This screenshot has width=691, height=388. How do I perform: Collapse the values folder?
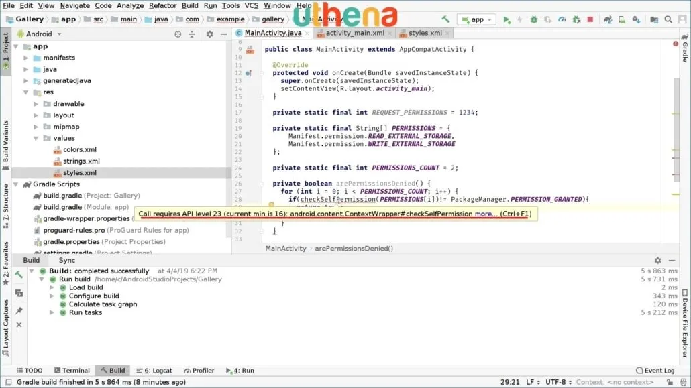tap(36, 138)
